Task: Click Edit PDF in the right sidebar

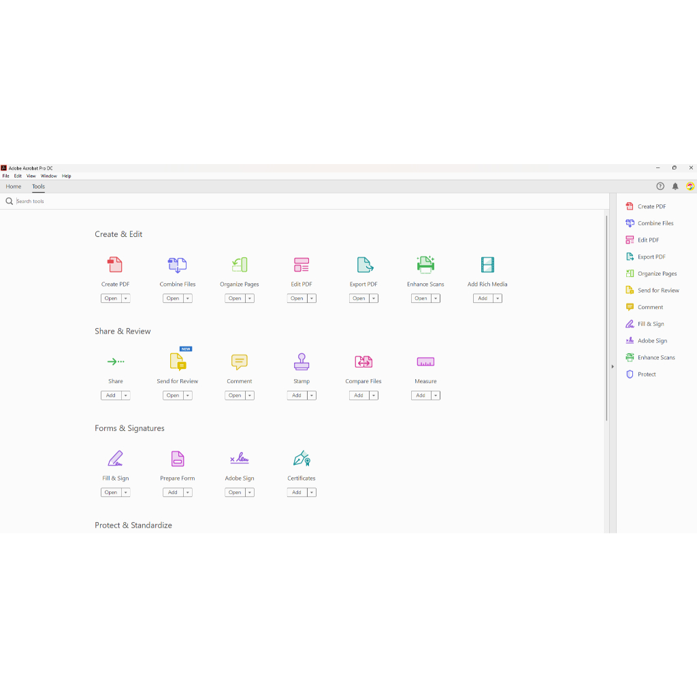Action: pyautogui.click(x=643, y=240)
